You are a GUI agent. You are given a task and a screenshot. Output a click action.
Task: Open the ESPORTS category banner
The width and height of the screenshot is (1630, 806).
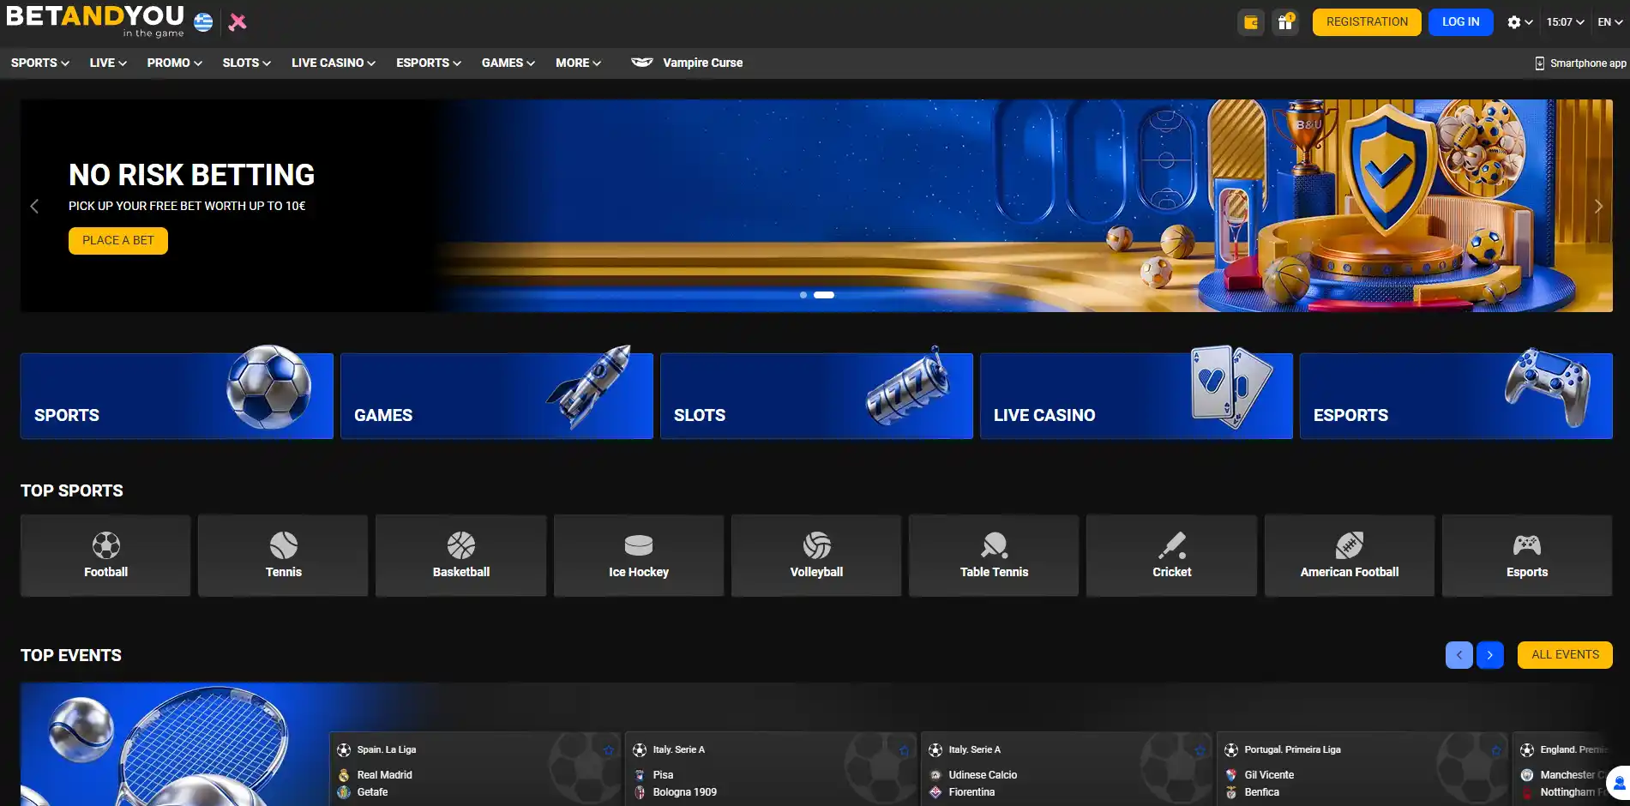(x=1456, y=396)
